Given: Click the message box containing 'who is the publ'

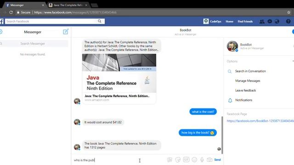Looking at the screenshot, I should tap(119, 160).
